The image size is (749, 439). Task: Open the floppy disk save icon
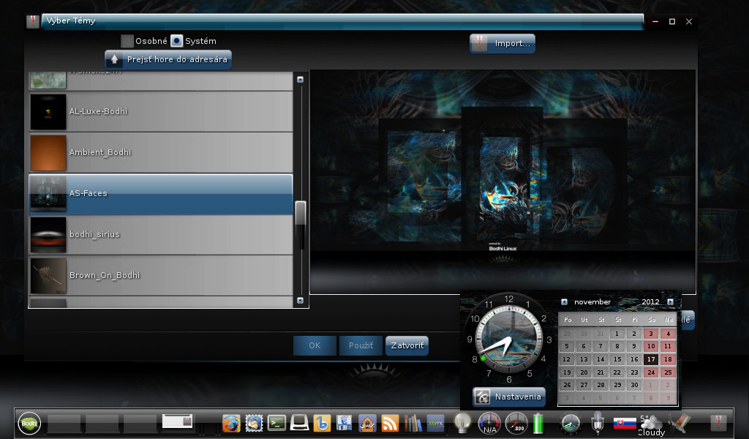tap(345, 423)
